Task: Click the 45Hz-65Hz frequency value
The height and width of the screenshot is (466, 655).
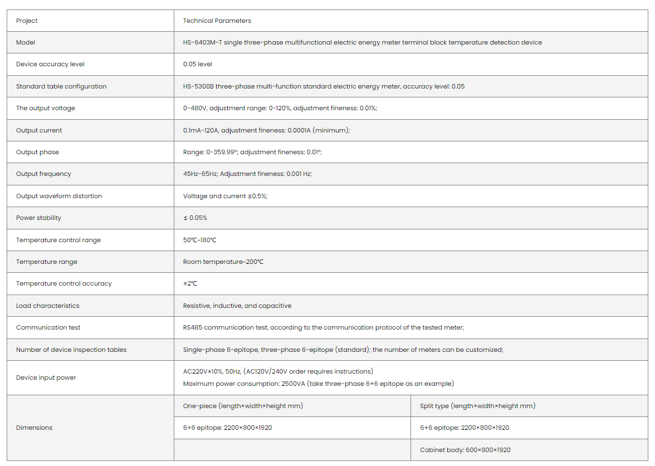Action: point(247,174)
